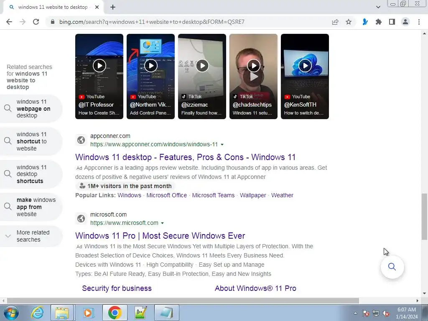Image resolution: width=428 pixels, height=321 pixels.
Task: Open the media player taskbar icon
Action: click(x=88, y=313)
